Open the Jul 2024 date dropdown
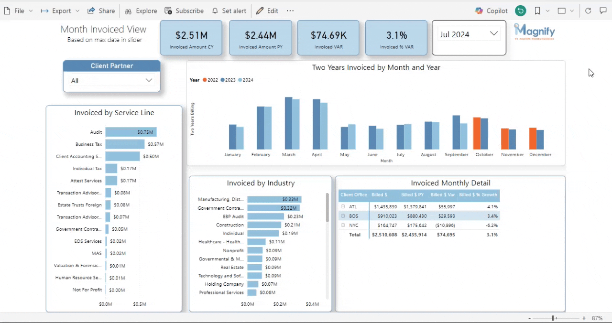The width and height of the screenshot is (612, 323). point(469,34)
